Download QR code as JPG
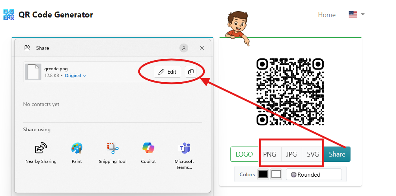Viewport: 396px width, 196px height. 292,154
